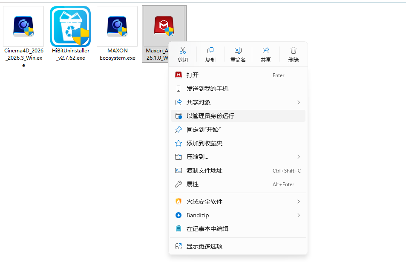The height and width of the screenshot is (268, 406).
Task: Click the red Maxon icon beside 打开
Action: pyautogui.click(x=179, y=75)
